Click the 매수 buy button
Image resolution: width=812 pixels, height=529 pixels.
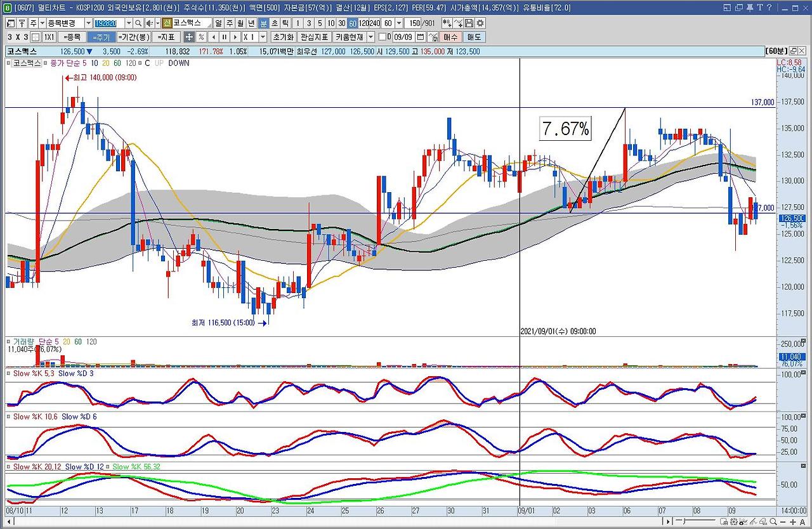(450, 37)
